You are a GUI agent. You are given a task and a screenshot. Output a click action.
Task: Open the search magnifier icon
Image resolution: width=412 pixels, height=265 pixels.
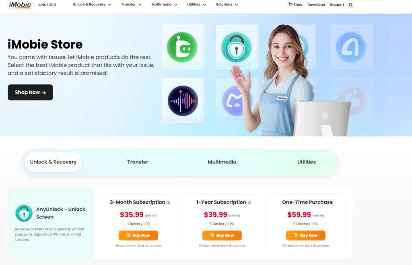350,5
